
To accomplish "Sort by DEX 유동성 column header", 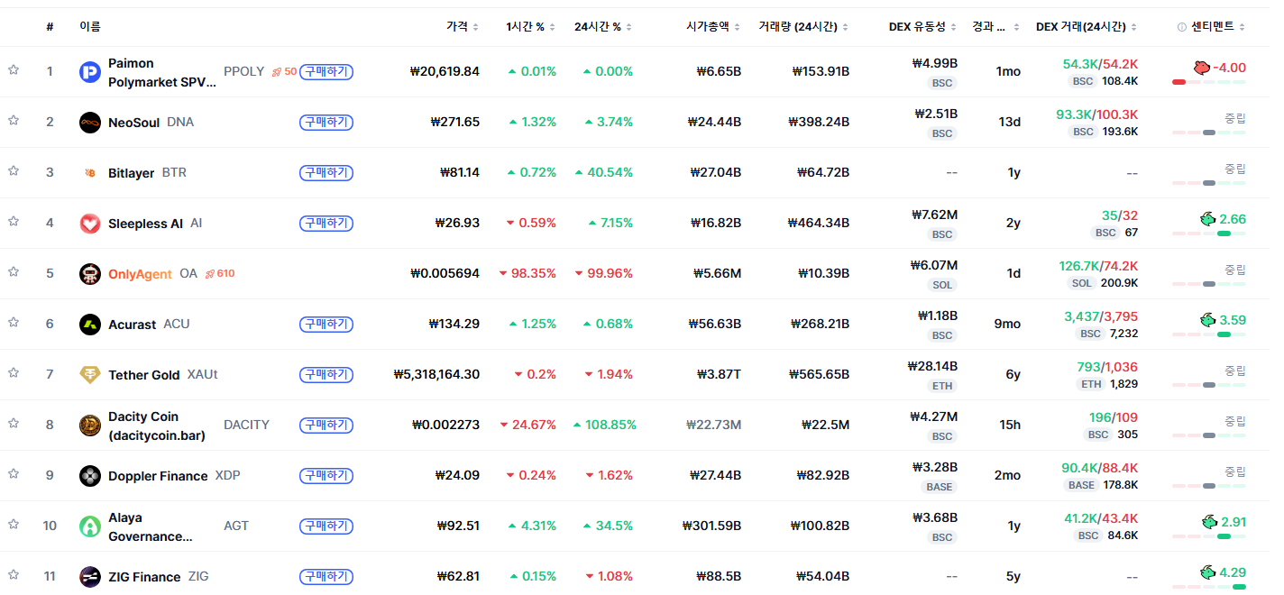I will [923, 27].
